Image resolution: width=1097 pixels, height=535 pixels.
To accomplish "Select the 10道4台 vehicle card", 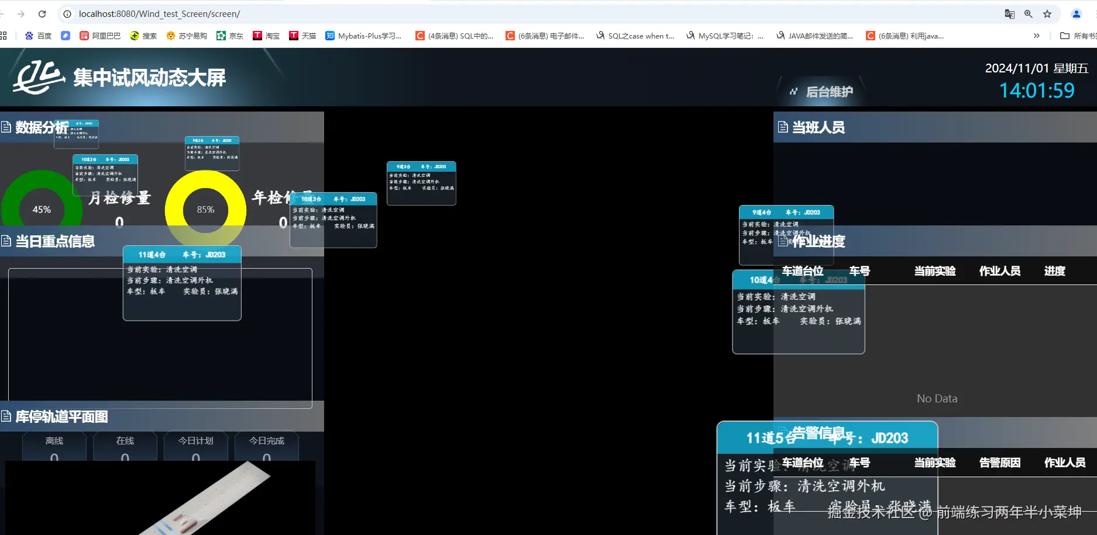I will point(799,312).
